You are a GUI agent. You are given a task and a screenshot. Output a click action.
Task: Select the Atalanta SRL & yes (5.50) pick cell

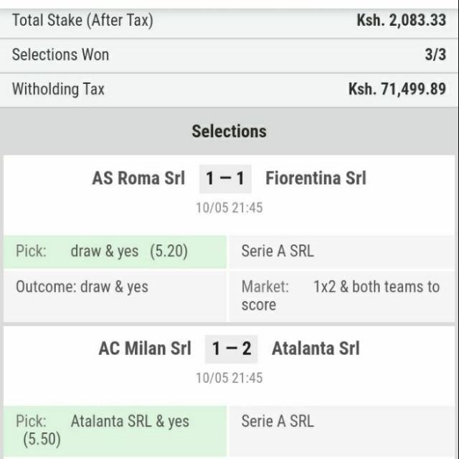pyautogui.click(x=115, y=431)
